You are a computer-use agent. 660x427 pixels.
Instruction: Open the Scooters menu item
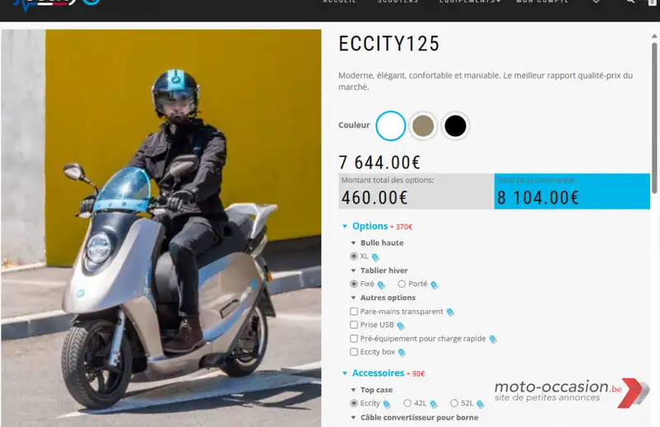click(x=398, y=2)
